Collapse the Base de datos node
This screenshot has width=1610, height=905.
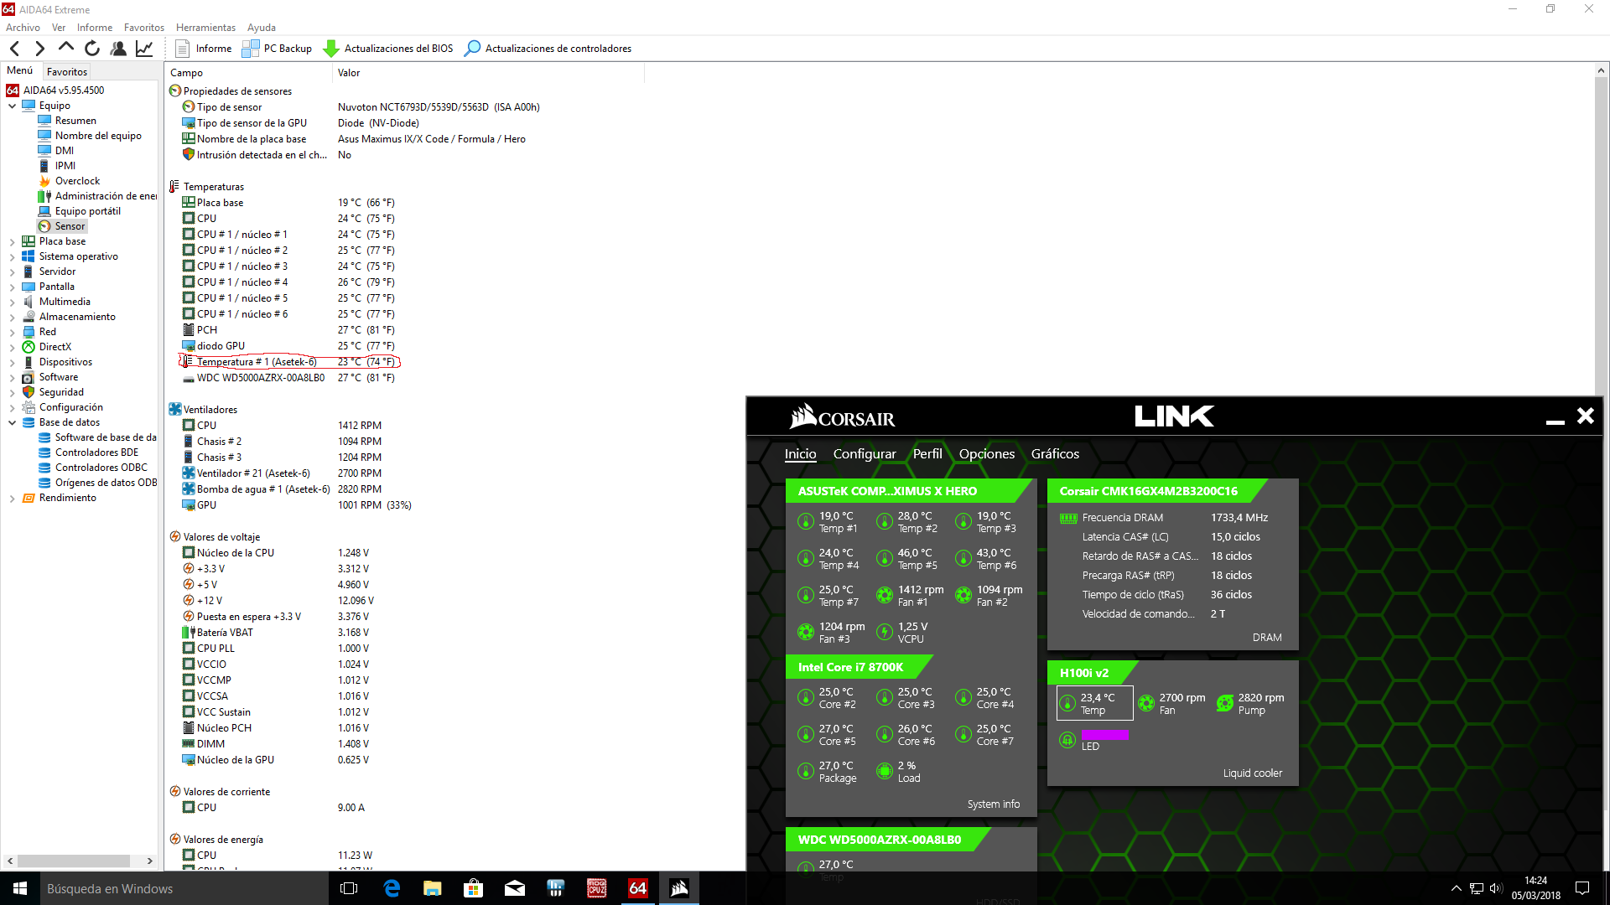(13, 422)
